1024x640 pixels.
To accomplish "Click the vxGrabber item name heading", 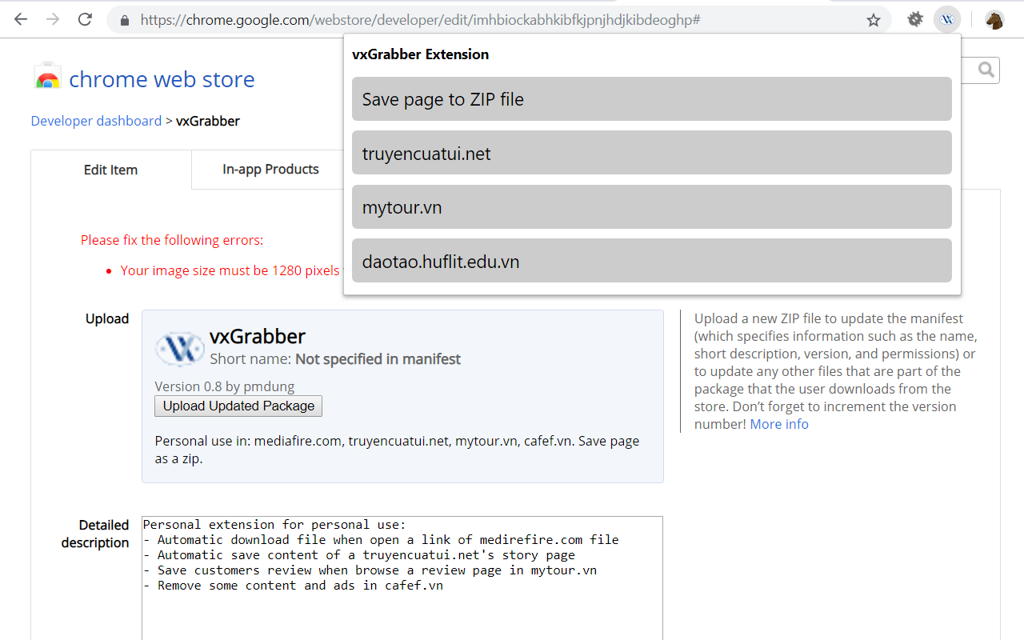I will point(258,336).
